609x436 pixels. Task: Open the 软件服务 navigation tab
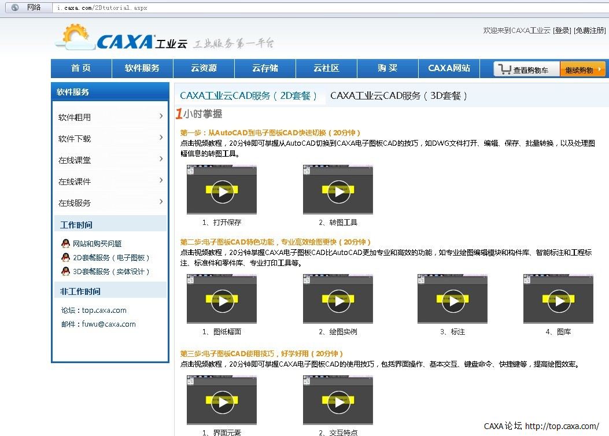142,68
